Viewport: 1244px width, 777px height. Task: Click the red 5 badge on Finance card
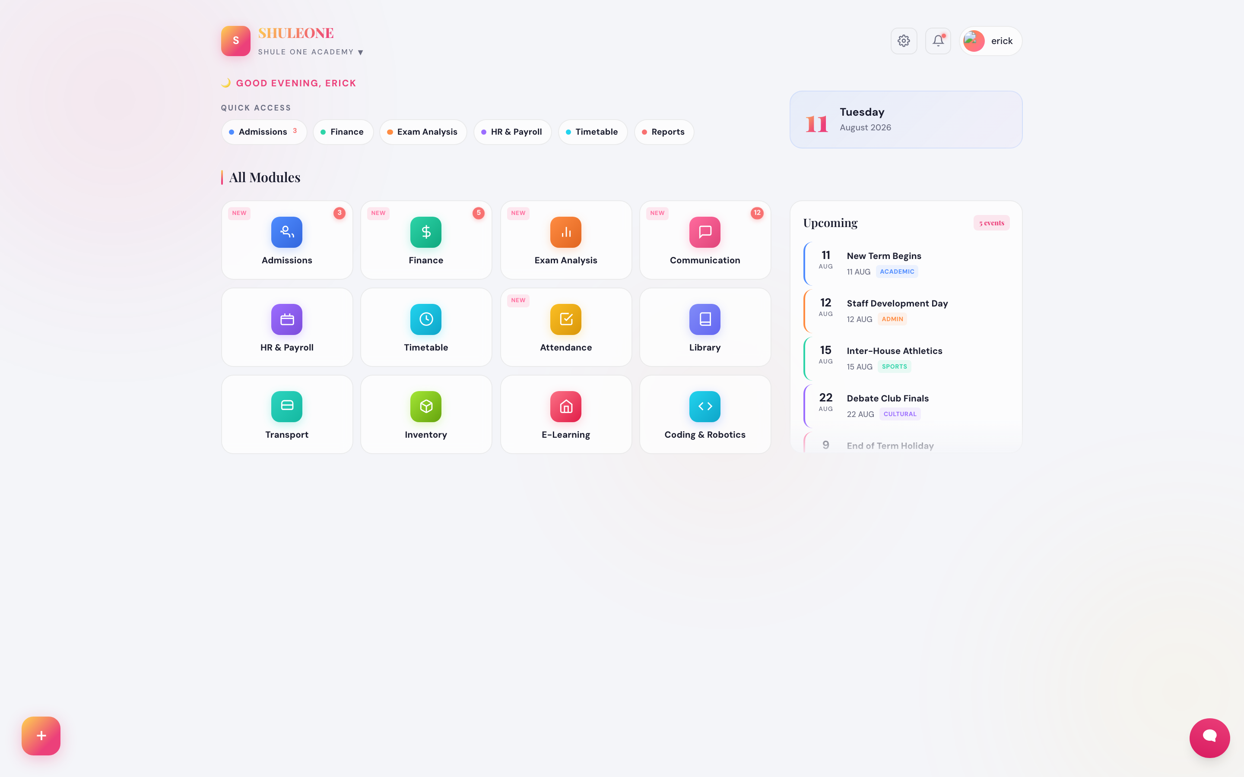[x=479, y=213]
